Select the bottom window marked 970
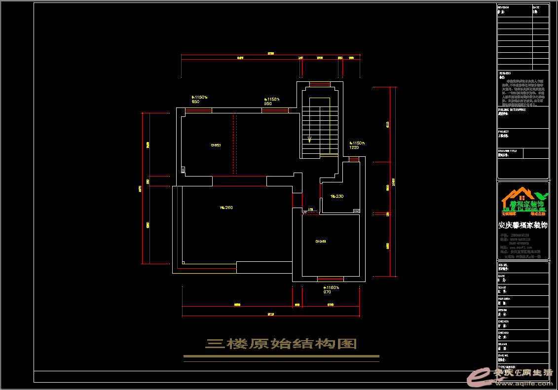The width and height of the screenshot is (558, 390). click(330, 279)
